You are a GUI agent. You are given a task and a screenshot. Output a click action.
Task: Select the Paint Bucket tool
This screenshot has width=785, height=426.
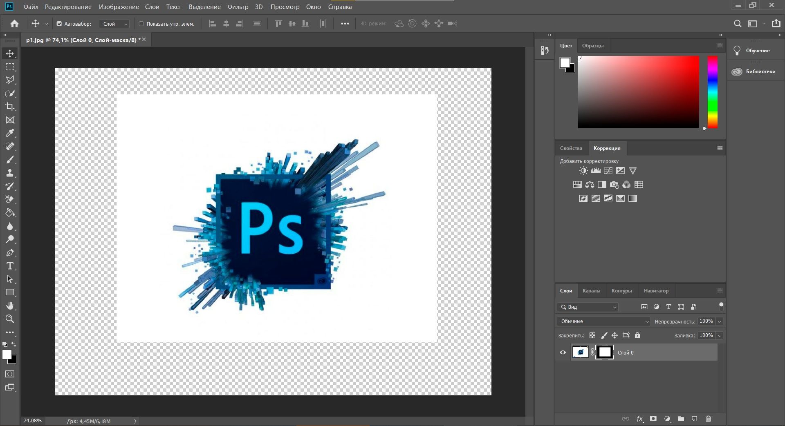(10, 213)
